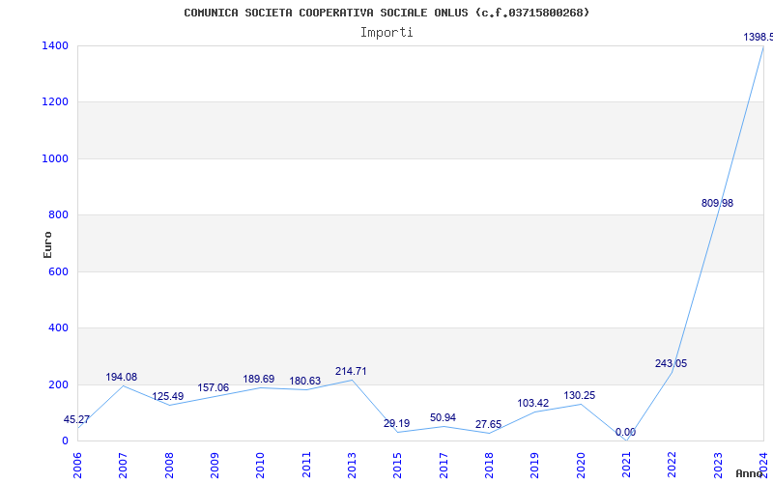The image size is (773, 483).
Task: Select the 2006 x-axis year label
Action: (77, 465)
